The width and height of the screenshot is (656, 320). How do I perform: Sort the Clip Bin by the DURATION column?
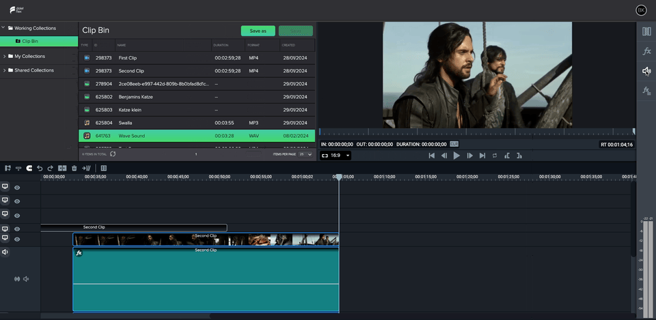221,45
